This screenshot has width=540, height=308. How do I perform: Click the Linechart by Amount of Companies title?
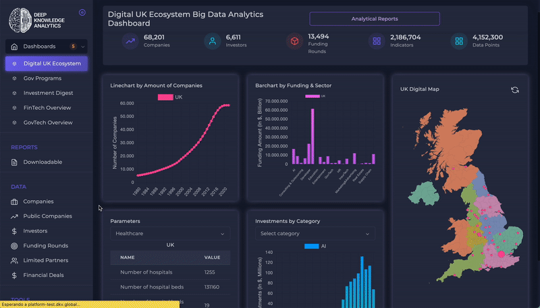157,86
